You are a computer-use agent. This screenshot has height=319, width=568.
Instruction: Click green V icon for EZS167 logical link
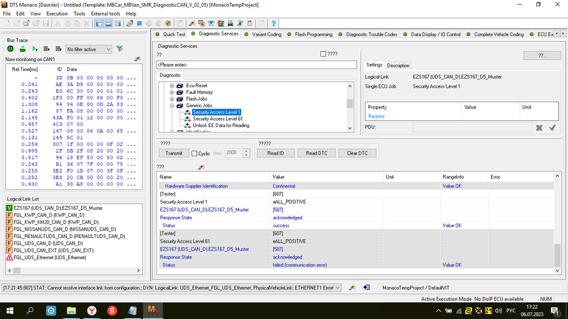[x=9, y=208]
